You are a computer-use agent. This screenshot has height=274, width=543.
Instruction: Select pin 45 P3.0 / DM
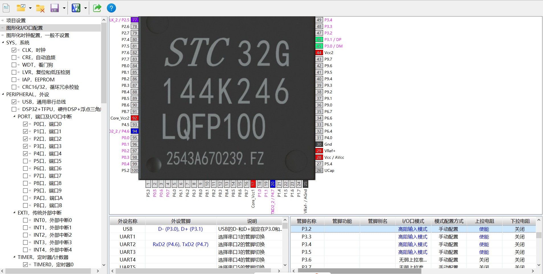click(319, 46)
